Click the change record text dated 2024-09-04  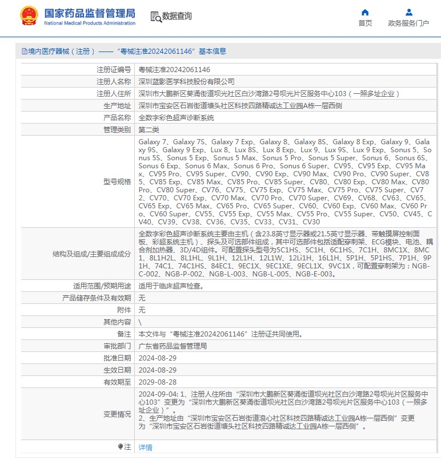tap(283, 410)
